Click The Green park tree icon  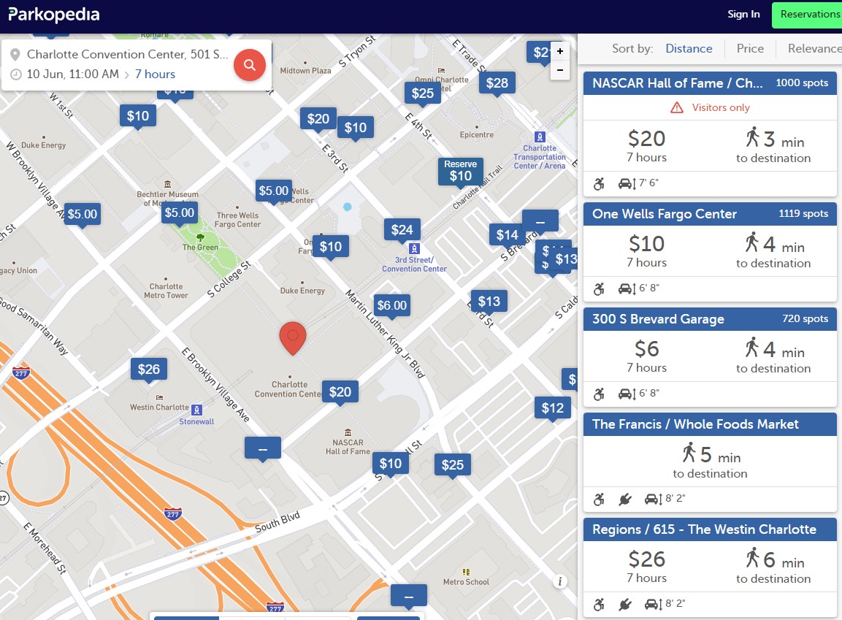pos(200,237)
